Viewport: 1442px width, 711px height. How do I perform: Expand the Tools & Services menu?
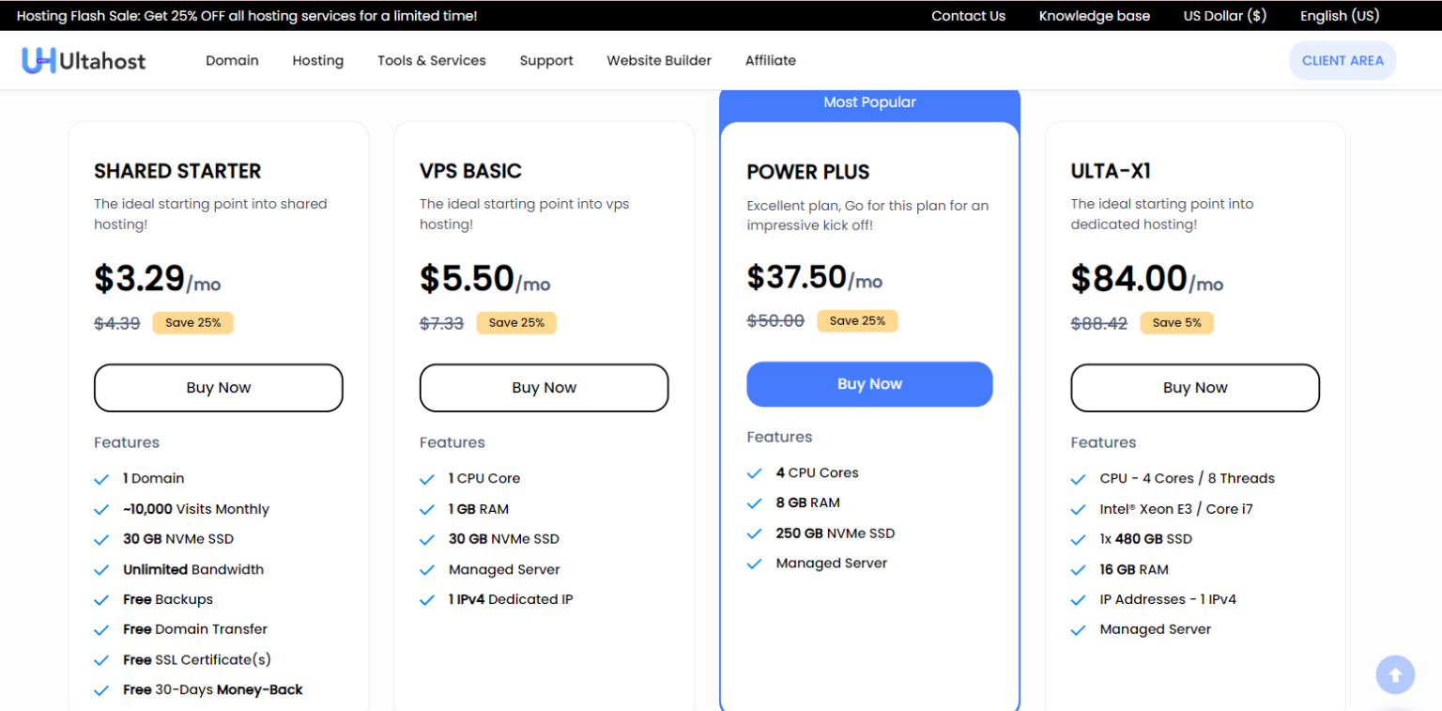(x=431, y=60)
